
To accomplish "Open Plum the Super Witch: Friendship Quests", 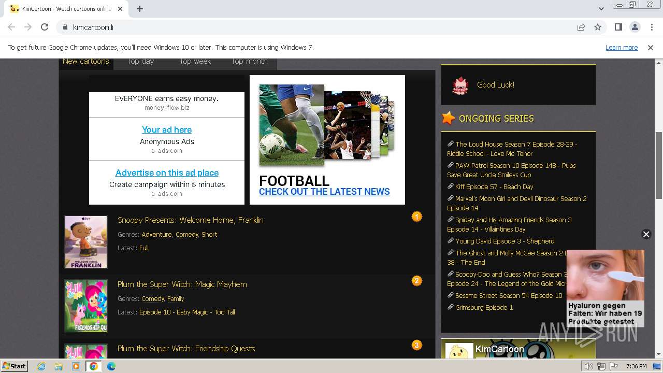I will [186, 349].
